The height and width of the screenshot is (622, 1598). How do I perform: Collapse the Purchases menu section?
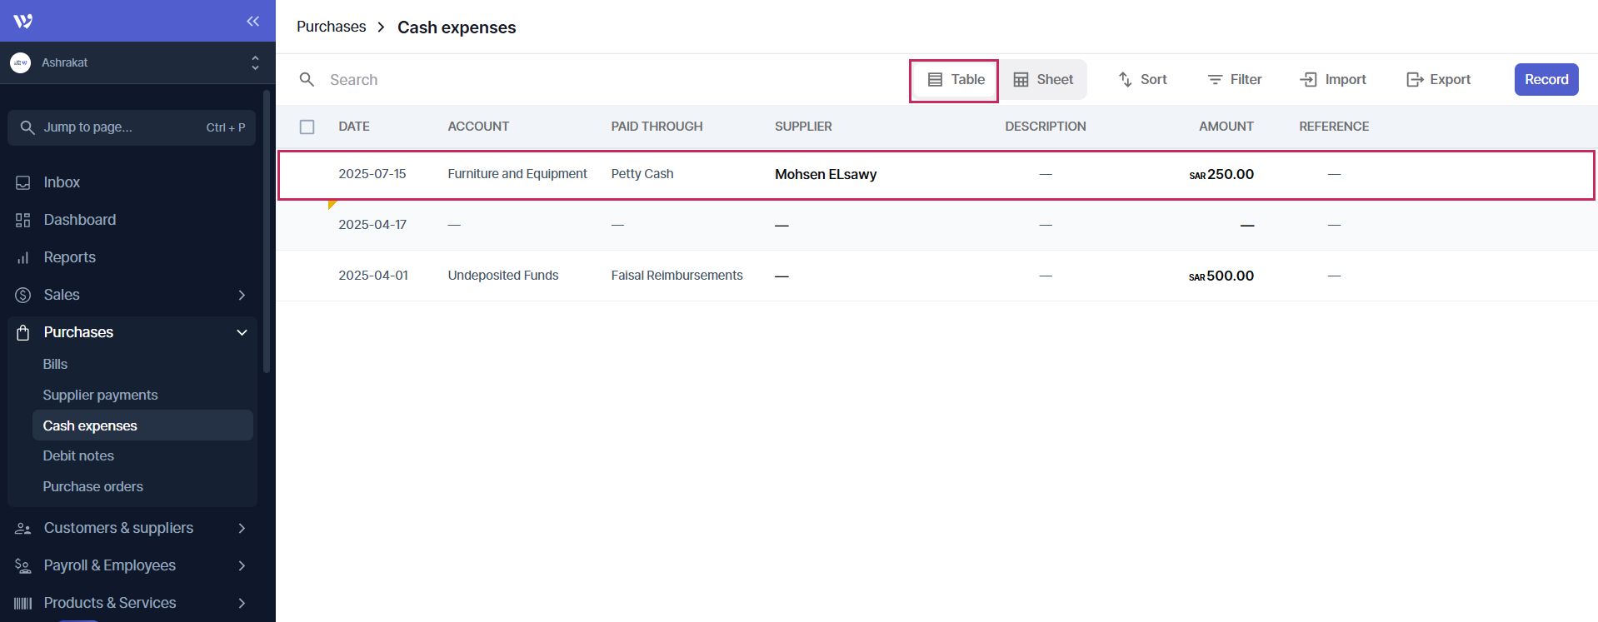coord(241,332)
